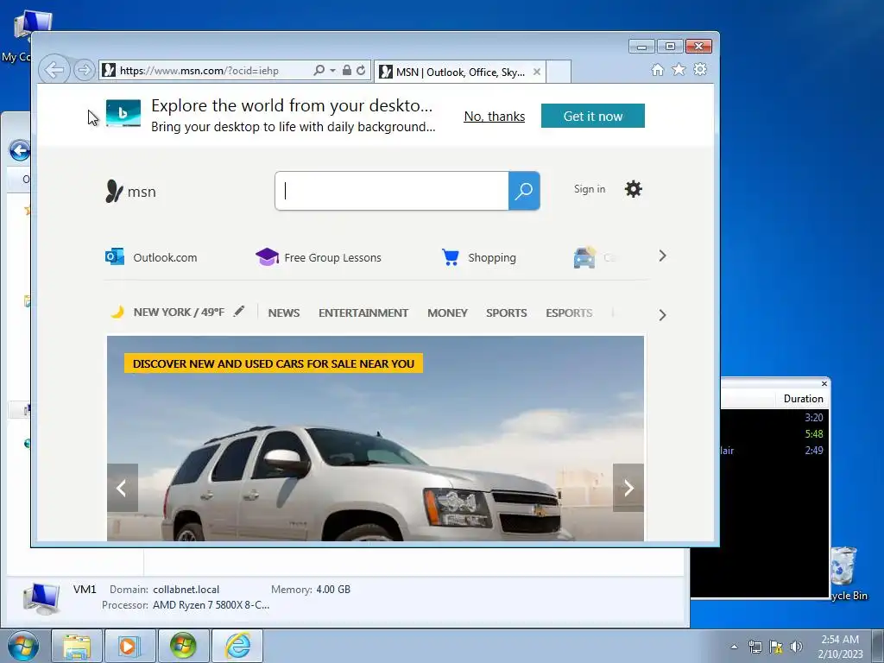Open the NEWS section
The width and height of the screenshot is (884, 663).
click(283, 313)
